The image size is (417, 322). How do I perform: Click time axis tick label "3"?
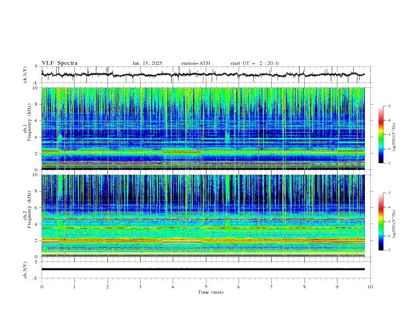[140, 287]
